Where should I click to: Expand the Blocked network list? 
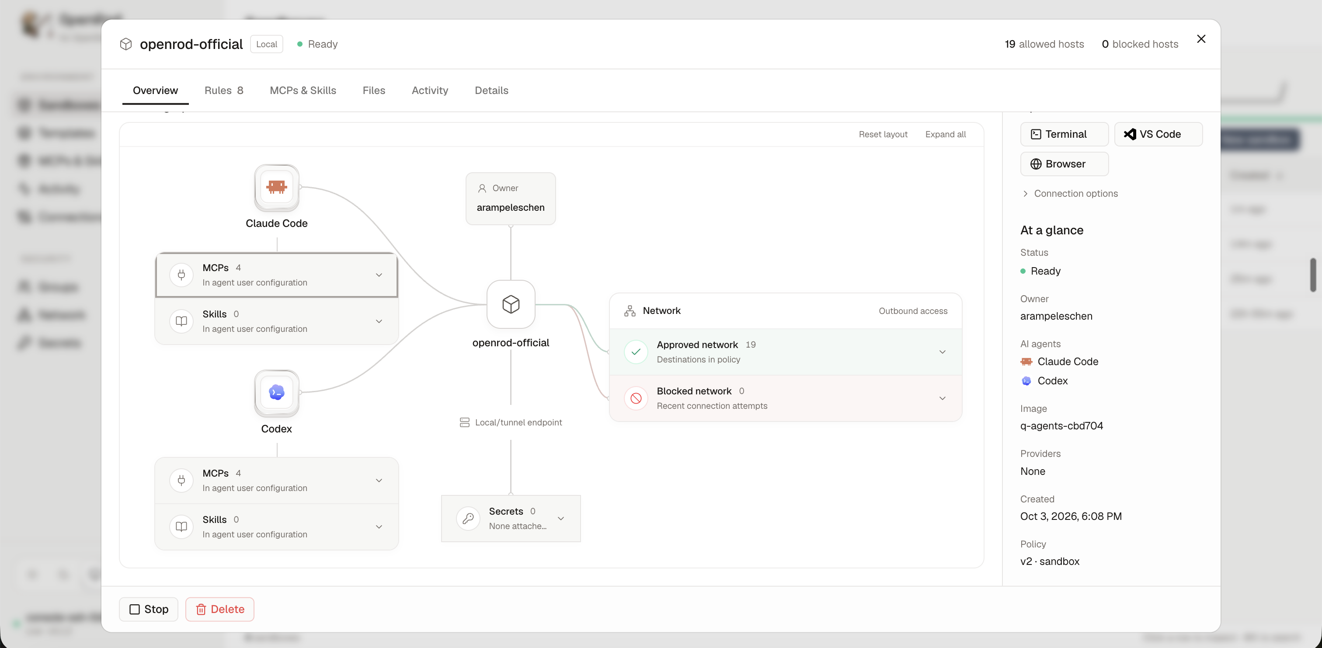pos(942,398)
